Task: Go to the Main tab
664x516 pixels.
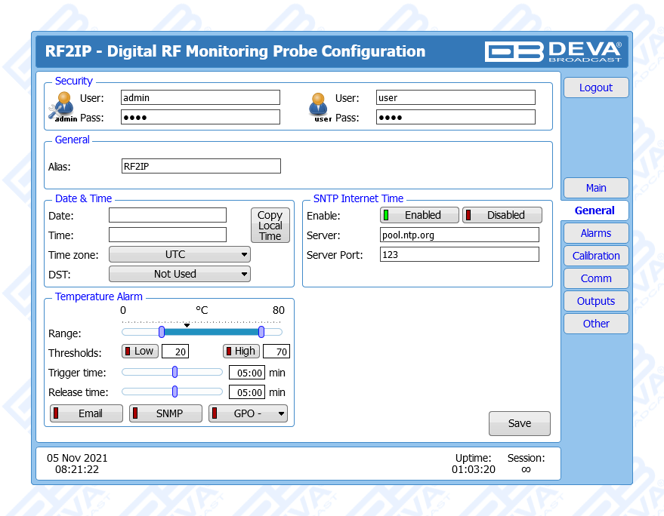Action: (596, 188)
